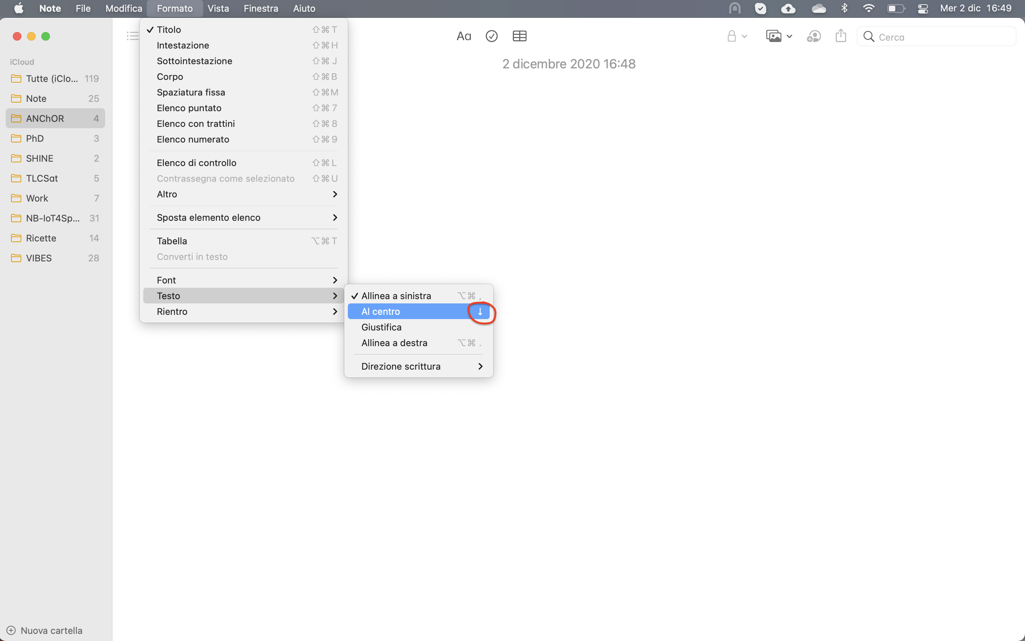Insert a table with the table icon
The image size is (1025, 641).
519,36
